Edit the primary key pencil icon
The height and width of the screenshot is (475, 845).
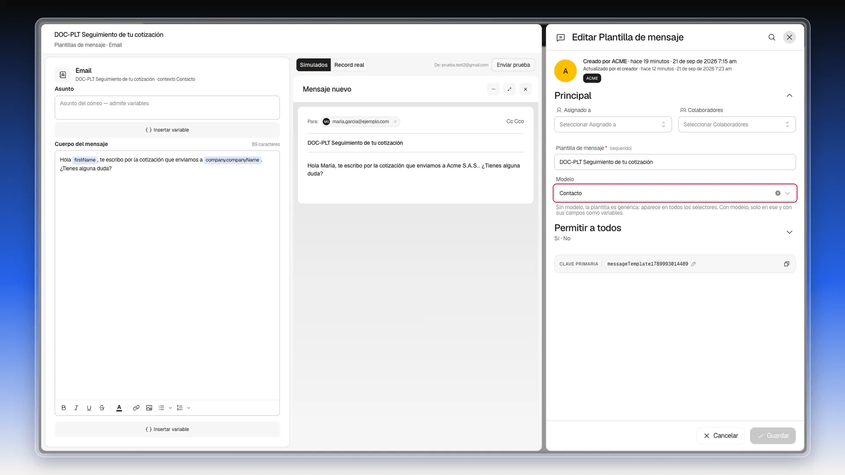click(694, 264)
